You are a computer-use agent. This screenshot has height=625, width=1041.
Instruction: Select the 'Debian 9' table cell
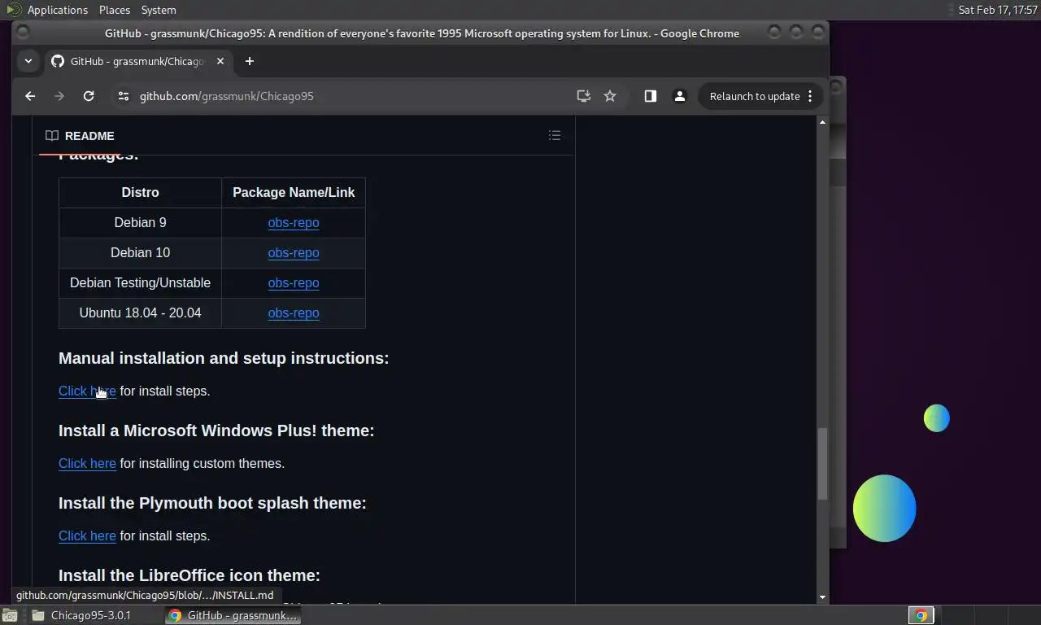click(x=140, y=222)
